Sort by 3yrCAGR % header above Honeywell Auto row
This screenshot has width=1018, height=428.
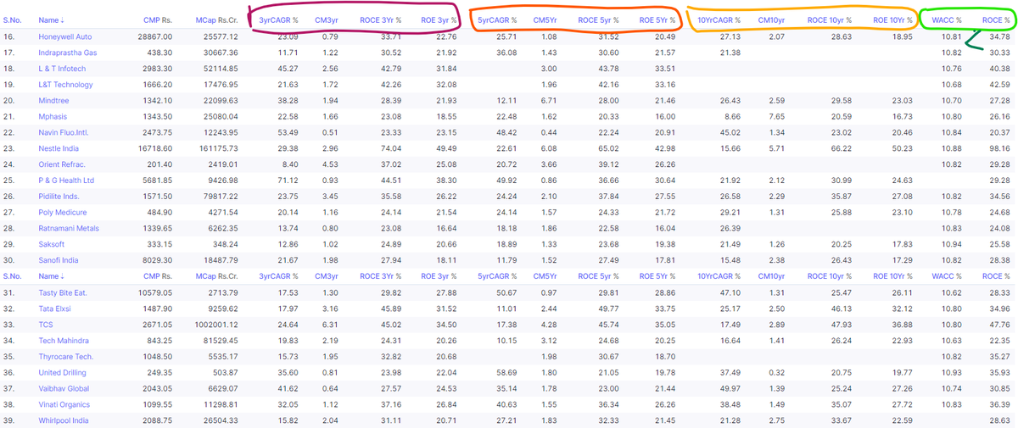tap(279, 19)
